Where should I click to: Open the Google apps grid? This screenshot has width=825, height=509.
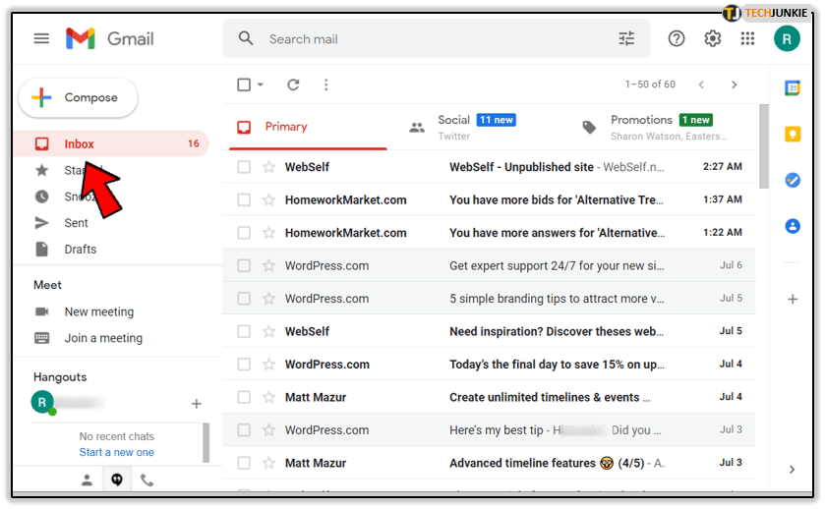tap(747, 38)
